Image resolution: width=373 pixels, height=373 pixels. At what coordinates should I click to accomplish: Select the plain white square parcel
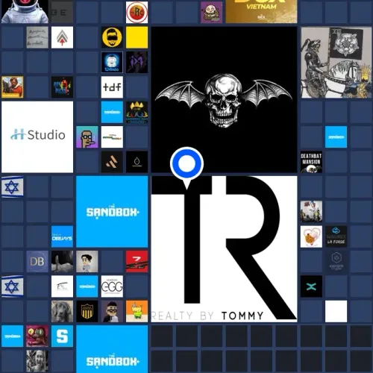tap(336, 311)
